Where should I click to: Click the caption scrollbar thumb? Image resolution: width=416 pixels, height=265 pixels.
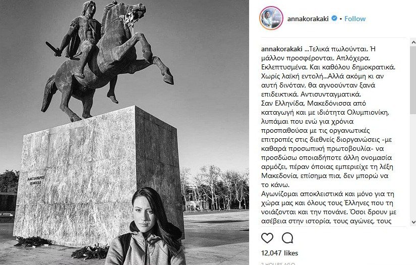pyautogui.click(x=413, y=80)
